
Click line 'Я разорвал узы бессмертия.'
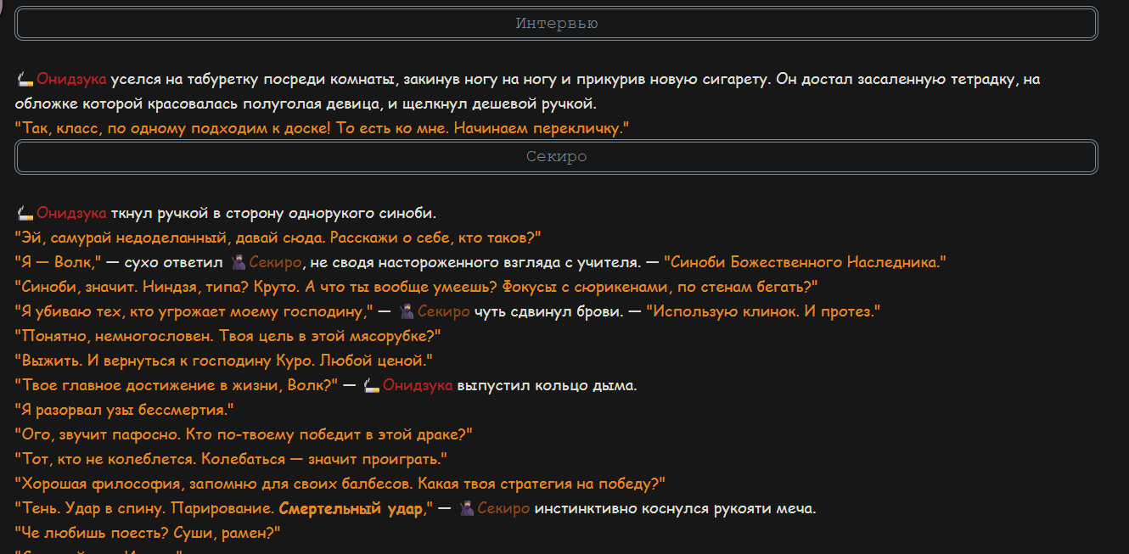pyautogui.click(x=125, y=410)
